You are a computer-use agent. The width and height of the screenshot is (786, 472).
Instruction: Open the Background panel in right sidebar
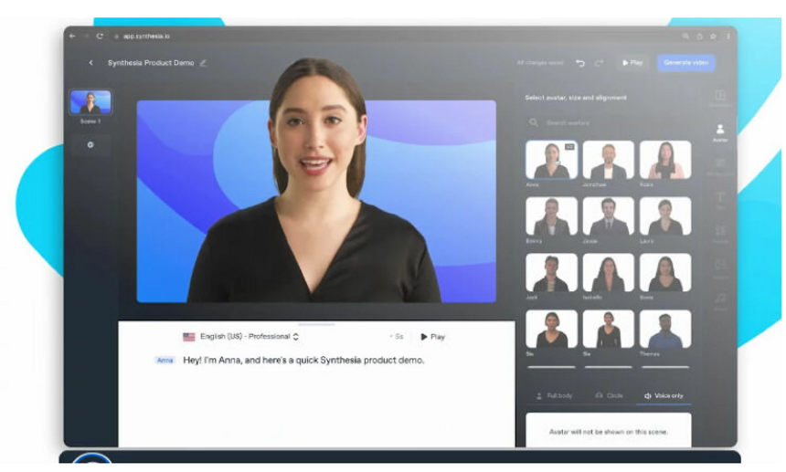[720, 166]
